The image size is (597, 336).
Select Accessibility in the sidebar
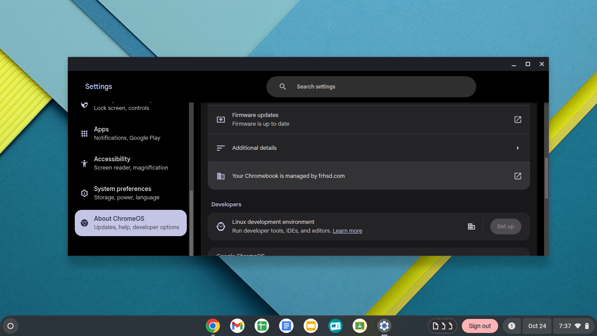(x=130, y=163)
